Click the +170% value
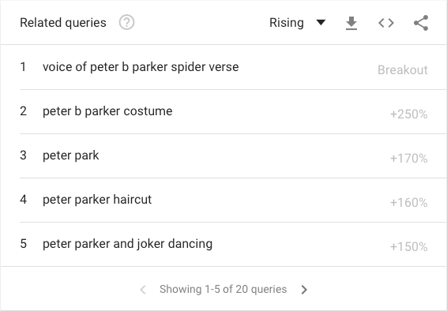Image resolution: width=447 pixels, height=311 pixels. [x=408, y=159]
